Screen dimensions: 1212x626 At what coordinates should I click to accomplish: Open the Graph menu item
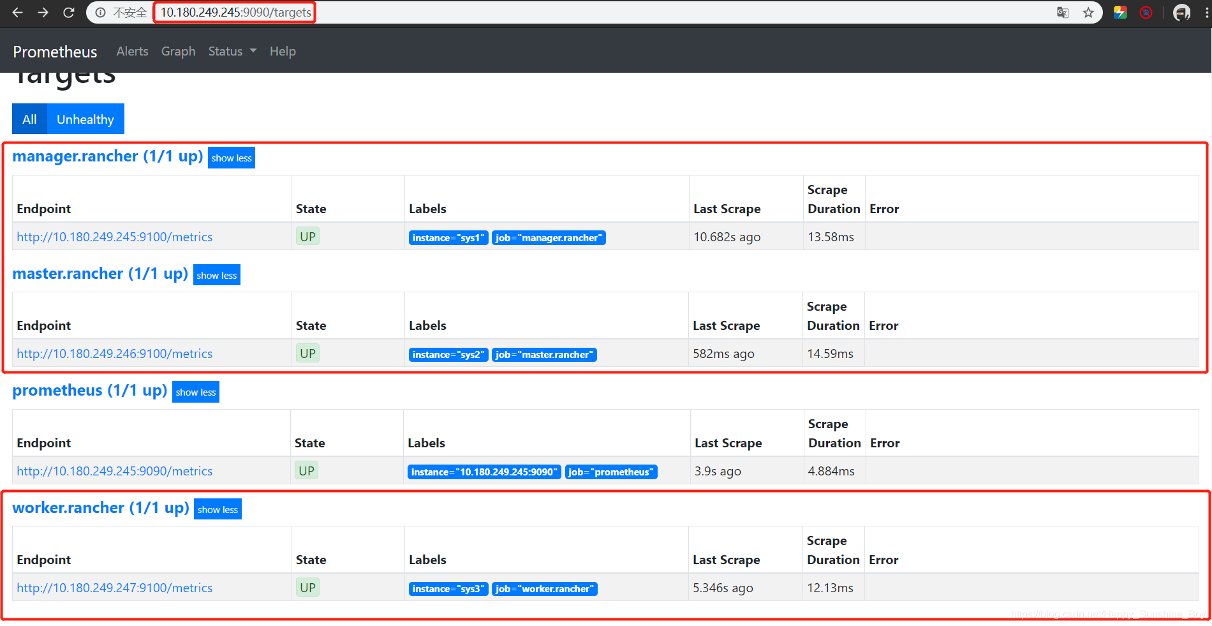(x=178, y=51)
